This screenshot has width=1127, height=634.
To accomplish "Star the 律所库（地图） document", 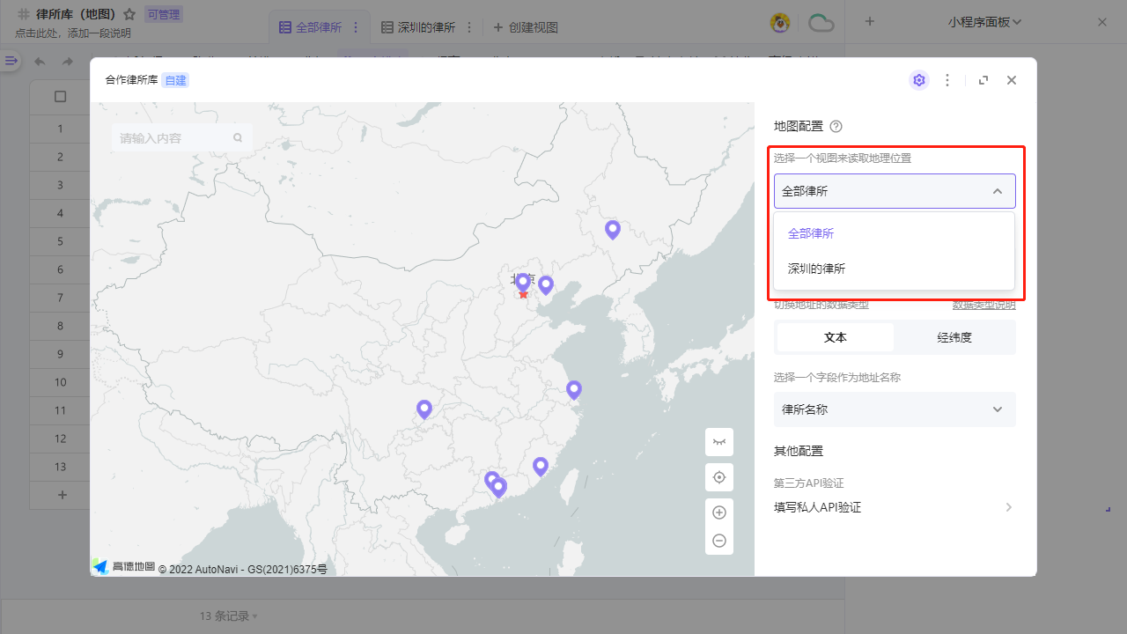I will coord(129,13).
